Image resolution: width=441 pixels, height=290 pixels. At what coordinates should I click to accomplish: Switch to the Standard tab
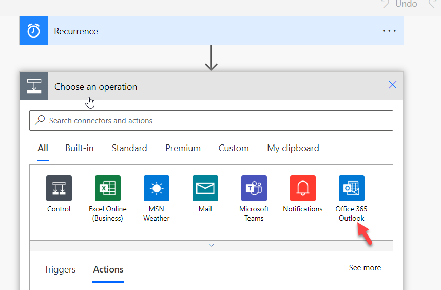129,148
